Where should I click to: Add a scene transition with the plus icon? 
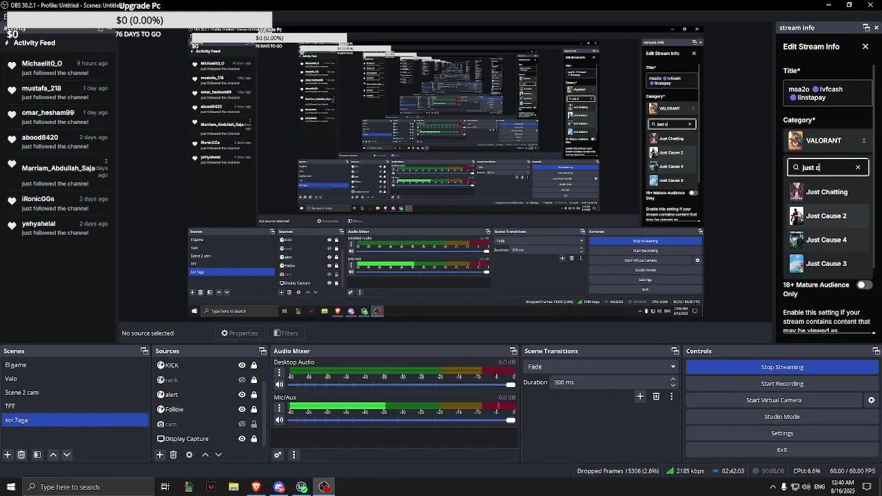(640, 396)
